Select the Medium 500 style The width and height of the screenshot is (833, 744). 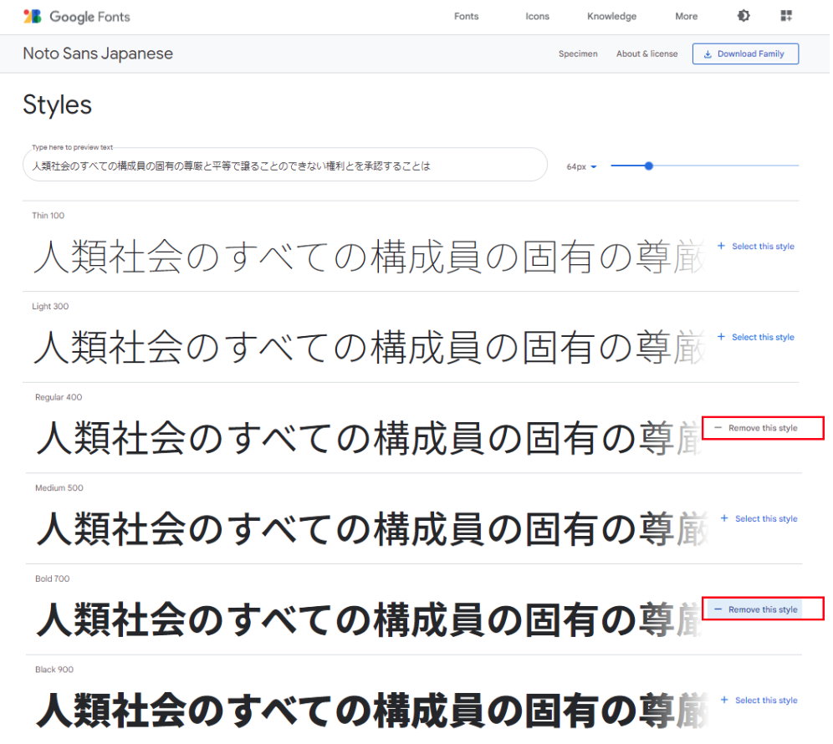pos(759,519)
